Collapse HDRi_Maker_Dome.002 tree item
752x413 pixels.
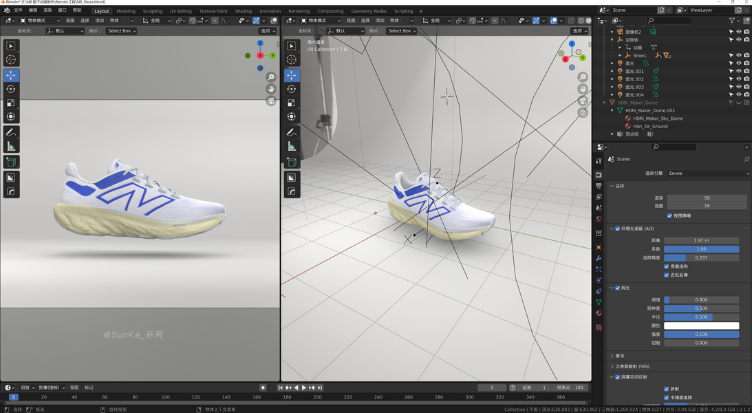612,111
